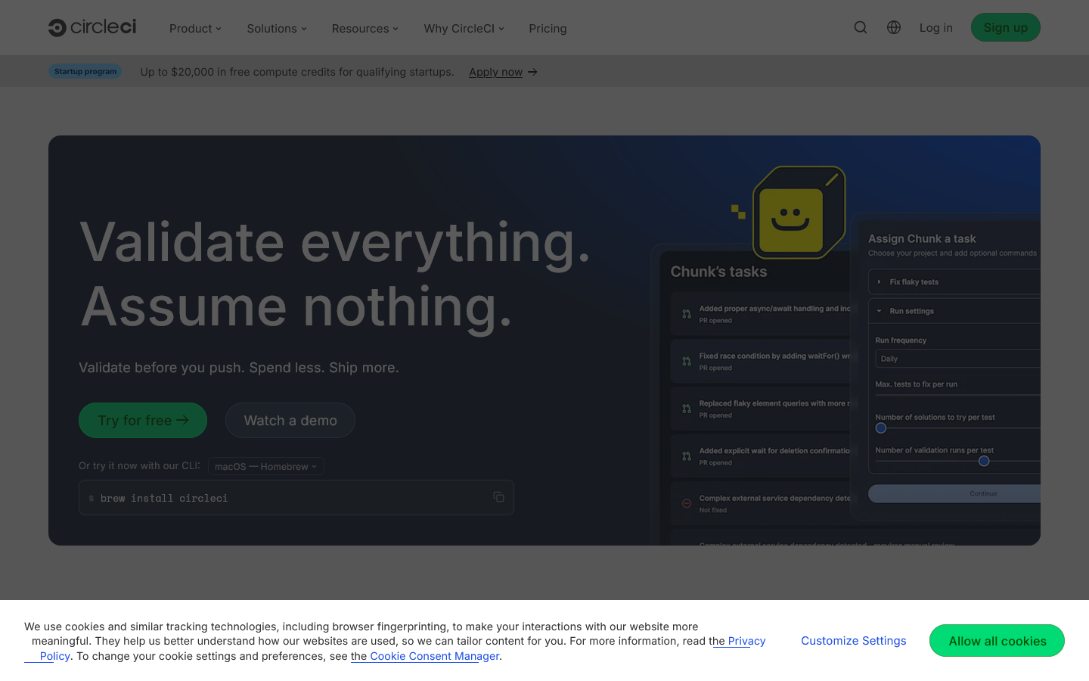
Task: Click pull request icon for flaky element task
Action: tap(687, 409)
